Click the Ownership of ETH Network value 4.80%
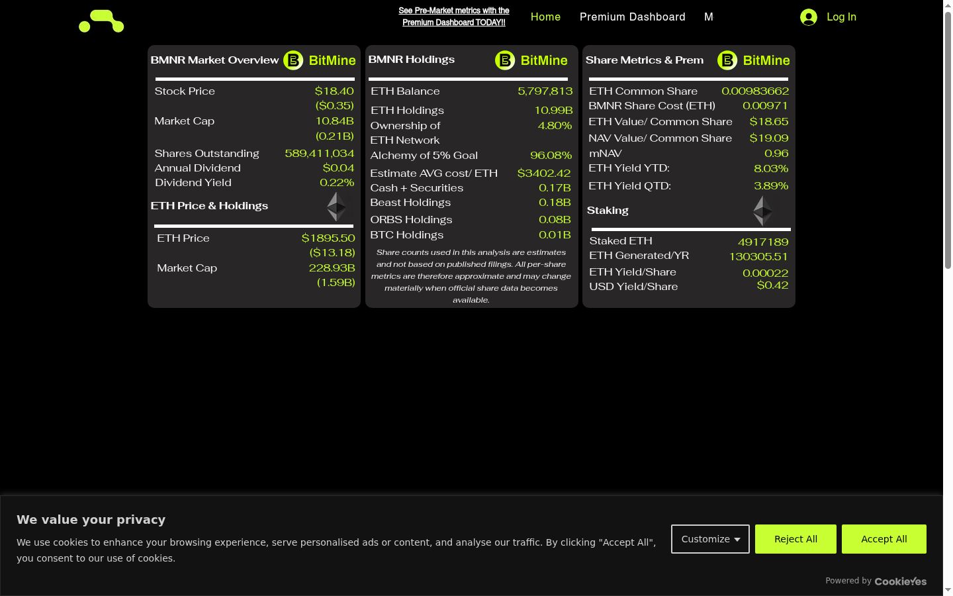Viewport: 953px width, 596px height. click(555, 126)
